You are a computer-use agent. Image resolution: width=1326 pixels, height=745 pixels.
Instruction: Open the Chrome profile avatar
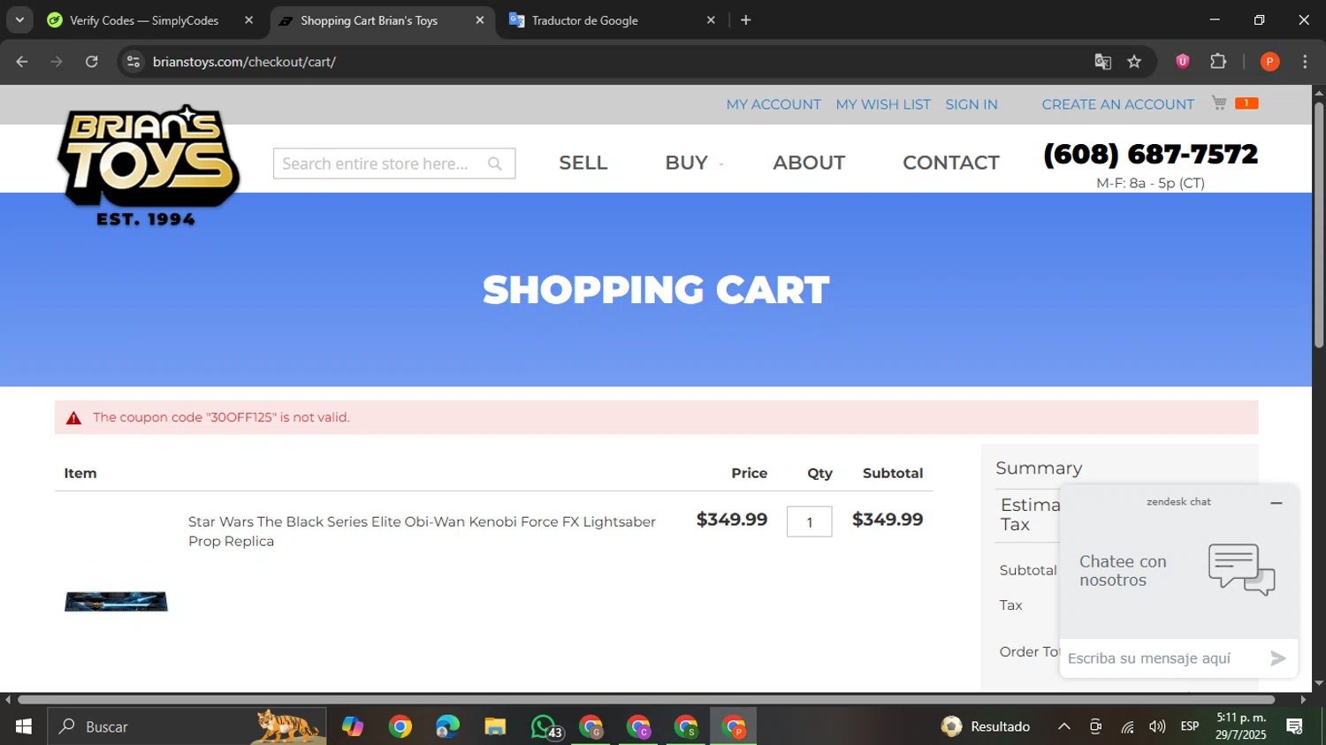(x=1269, y=61)
